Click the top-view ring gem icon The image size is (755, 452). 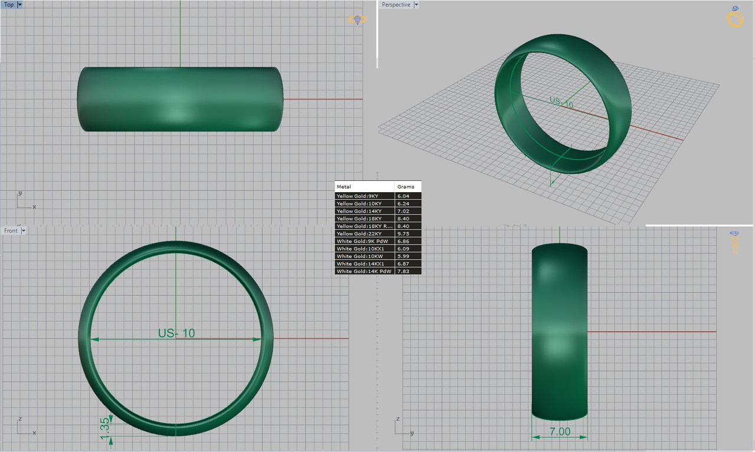[x=357, y=19]
